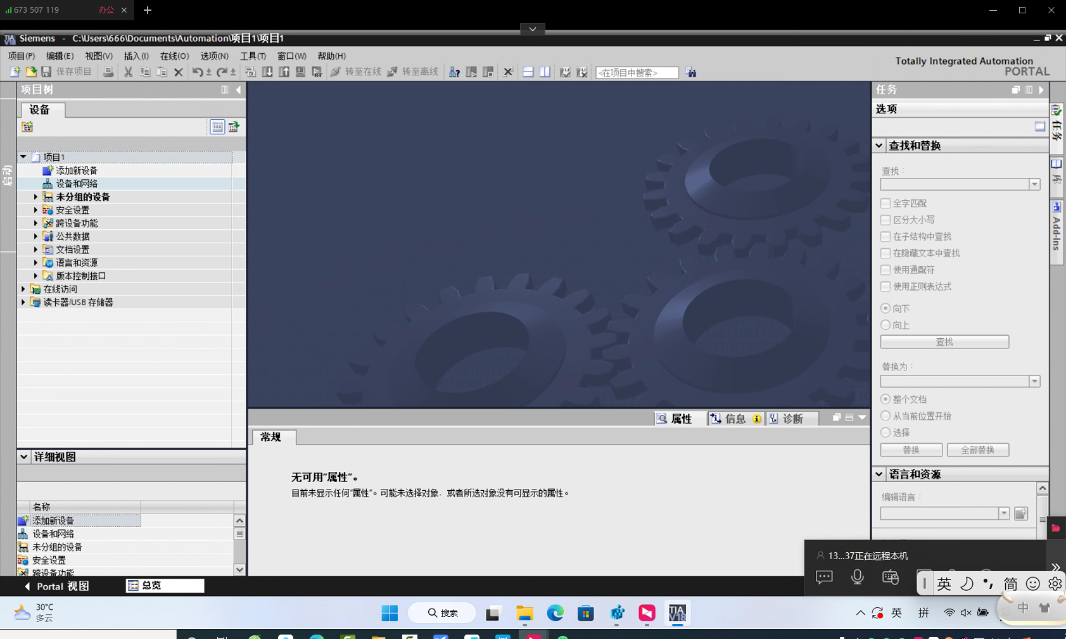Expand the 读卡器/USB 存储器 node
Image resolution: width=1066 pixels, height=639 pixels.
pos(23,302)
